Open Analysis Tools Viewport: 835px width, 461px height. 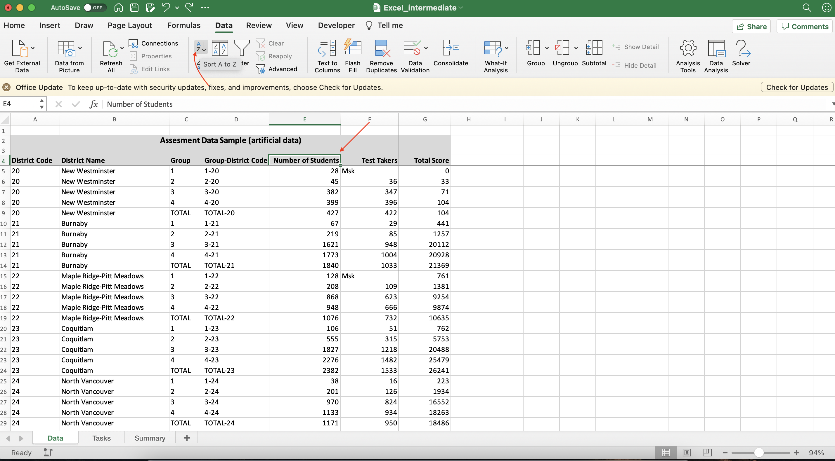688,56
